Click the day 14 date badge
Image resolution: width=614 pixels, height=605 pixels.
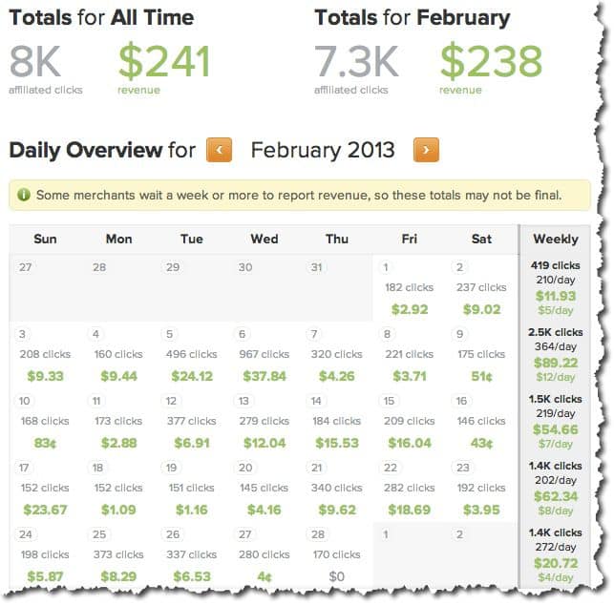[x=316, y=401]
